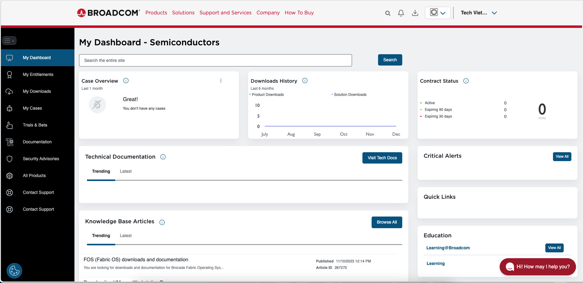The width and height of the screenshot is (583, 283).
Task: Click Product Downloads chart legend
Action: 267,95
